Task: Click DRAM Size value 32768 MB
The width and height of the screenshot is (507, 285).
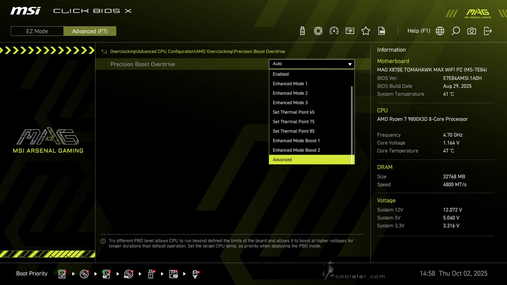Action: [x=454, y=177]
